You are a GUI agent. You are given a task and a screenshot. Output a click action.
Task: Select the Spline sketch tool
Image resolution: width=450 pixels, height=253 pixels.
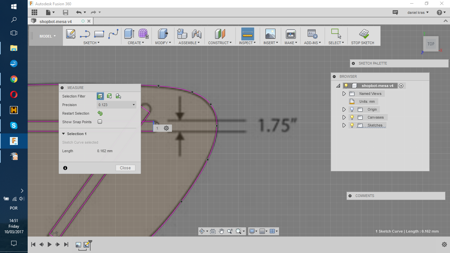[x=113, y=34]
